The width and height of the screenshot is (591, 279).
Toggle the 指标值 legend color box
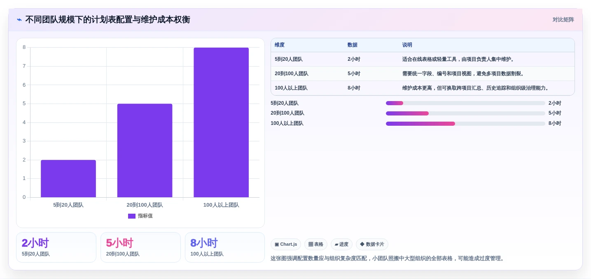tap(132, 216)
